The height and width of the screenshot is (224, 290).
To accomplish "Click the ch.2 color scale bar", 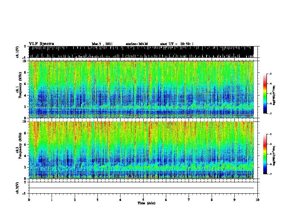I will (265, 154).
